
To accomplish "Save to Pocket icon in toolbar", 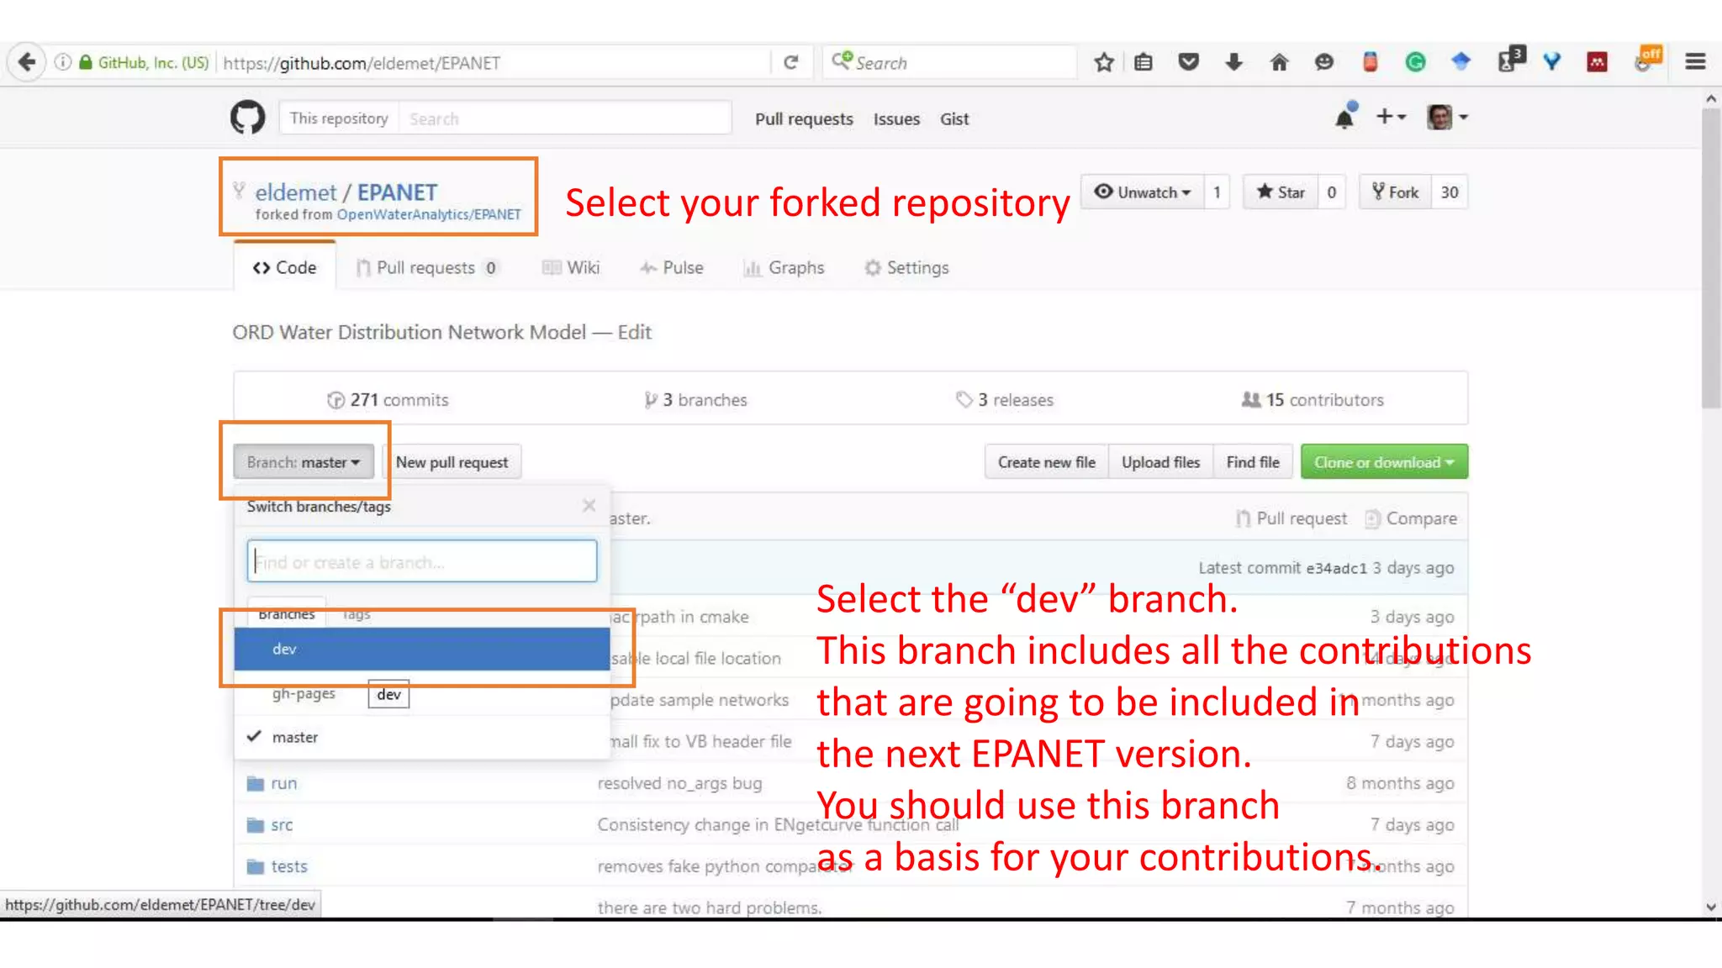I will click(x=1188, y=61).
